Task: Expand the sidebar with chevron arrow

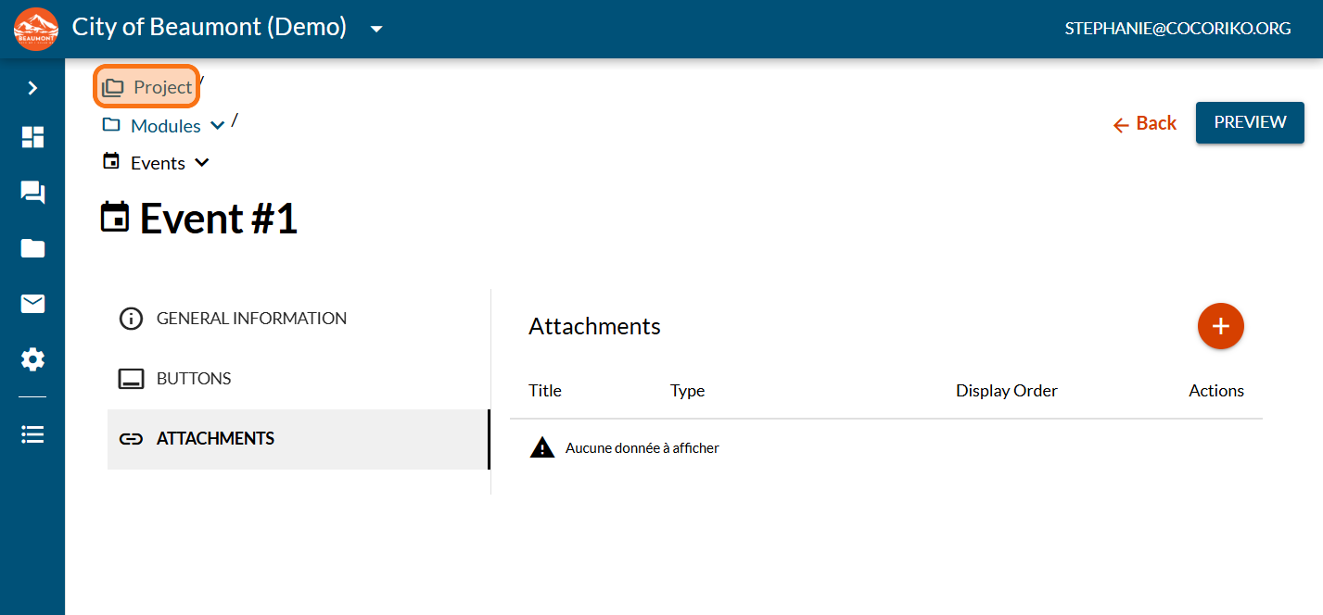Action: click(x=32, y=88)
